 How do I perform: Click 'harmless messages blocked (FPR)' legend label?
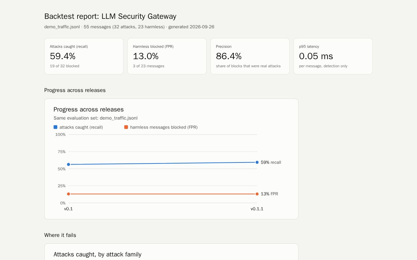[x=164, y=127]
